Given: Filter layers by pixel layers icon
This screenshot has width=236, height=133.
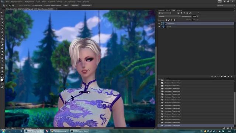Looking at the screenshot, I should click(178, 13).
